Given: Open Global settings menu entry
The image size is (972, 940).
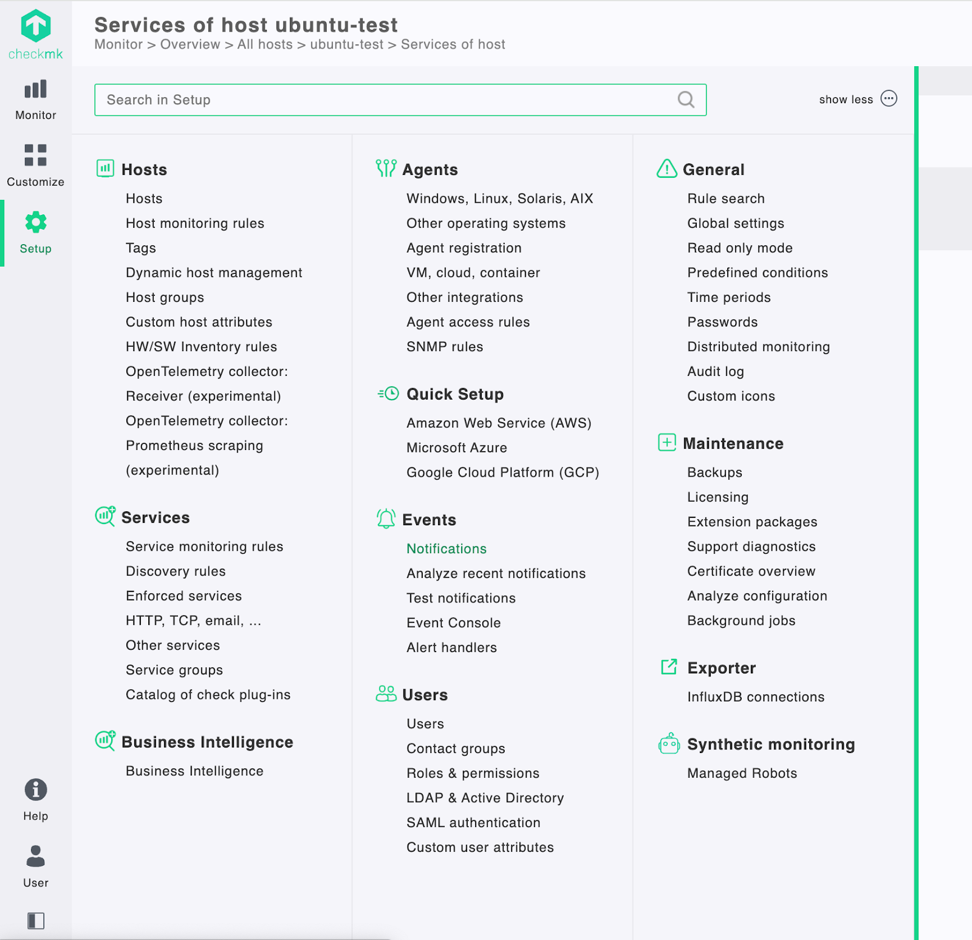Looking at the screenshot, I should coord(736,223).
